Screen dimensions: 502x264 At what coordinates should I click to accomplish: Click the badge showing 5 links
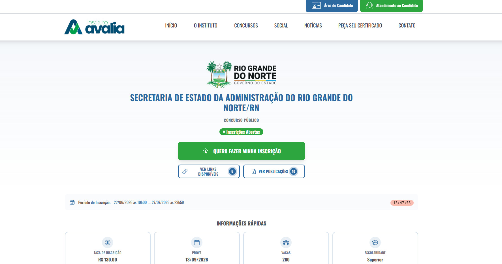click(232, 171)
